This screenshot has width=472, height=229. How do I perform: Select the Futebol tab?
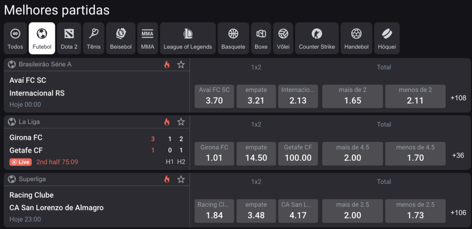tap(42, 38)
